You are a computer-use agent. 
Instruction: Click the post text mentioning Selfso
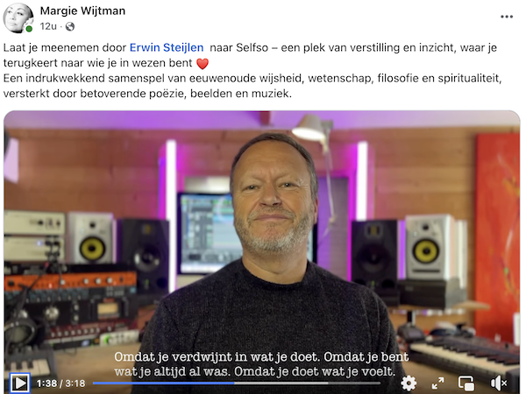[x=250, y=55]
